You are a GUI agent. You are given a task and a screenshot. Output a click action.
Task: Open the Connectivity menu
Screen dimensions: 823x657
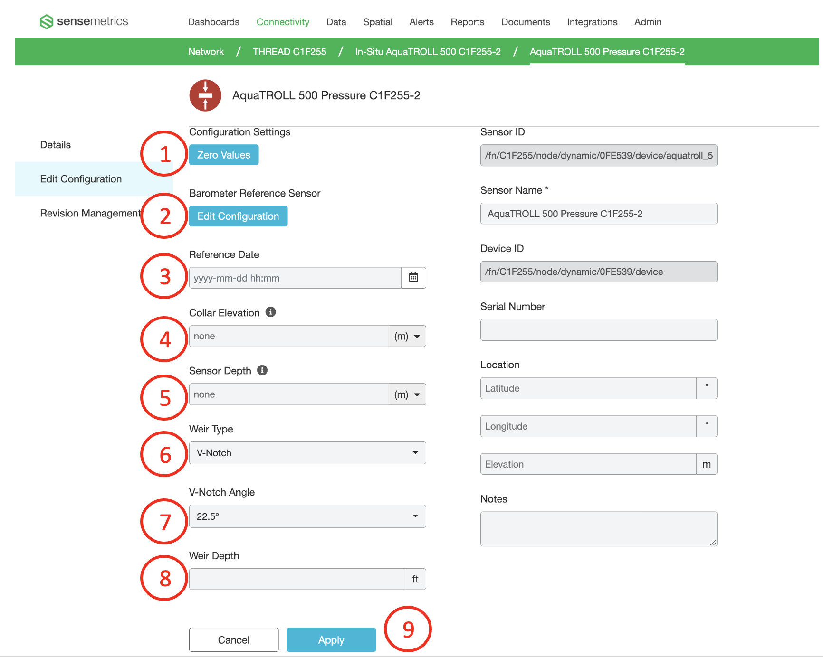pos(283,22)
